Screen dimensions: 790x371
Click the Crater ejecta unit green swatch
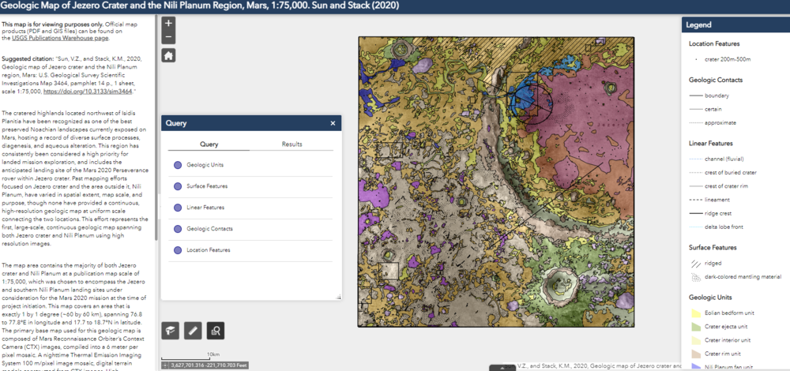(696, 327)
